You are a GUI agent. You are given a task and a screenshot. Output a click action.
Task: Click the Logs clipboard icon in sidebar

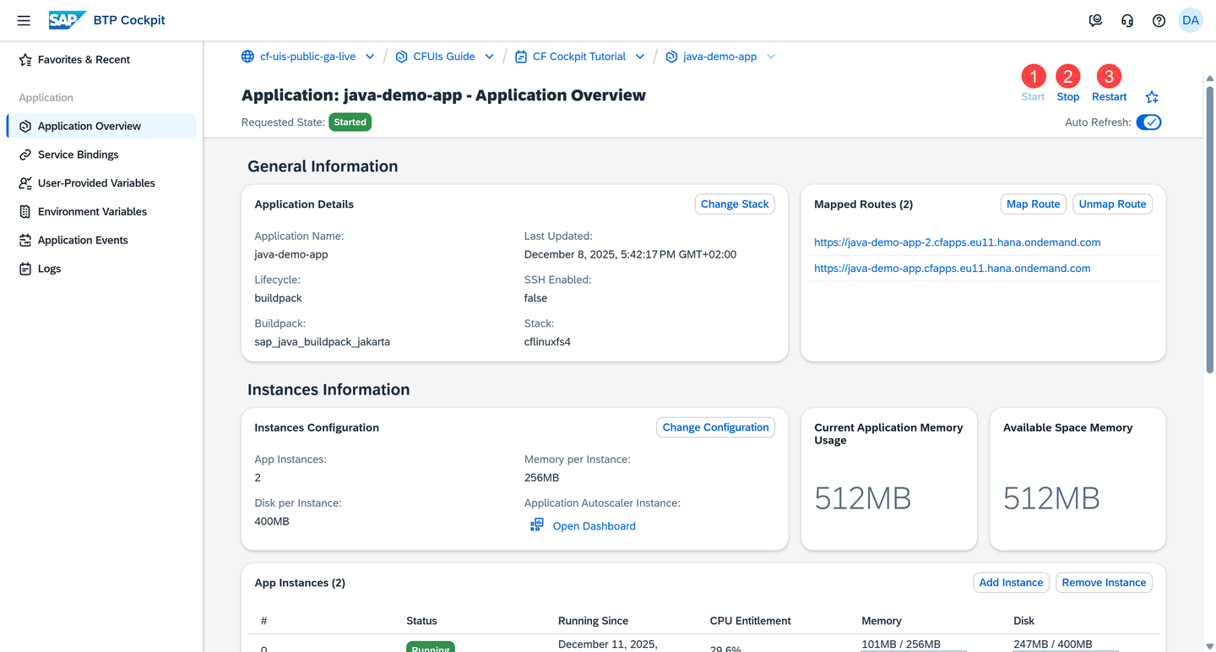25,269
